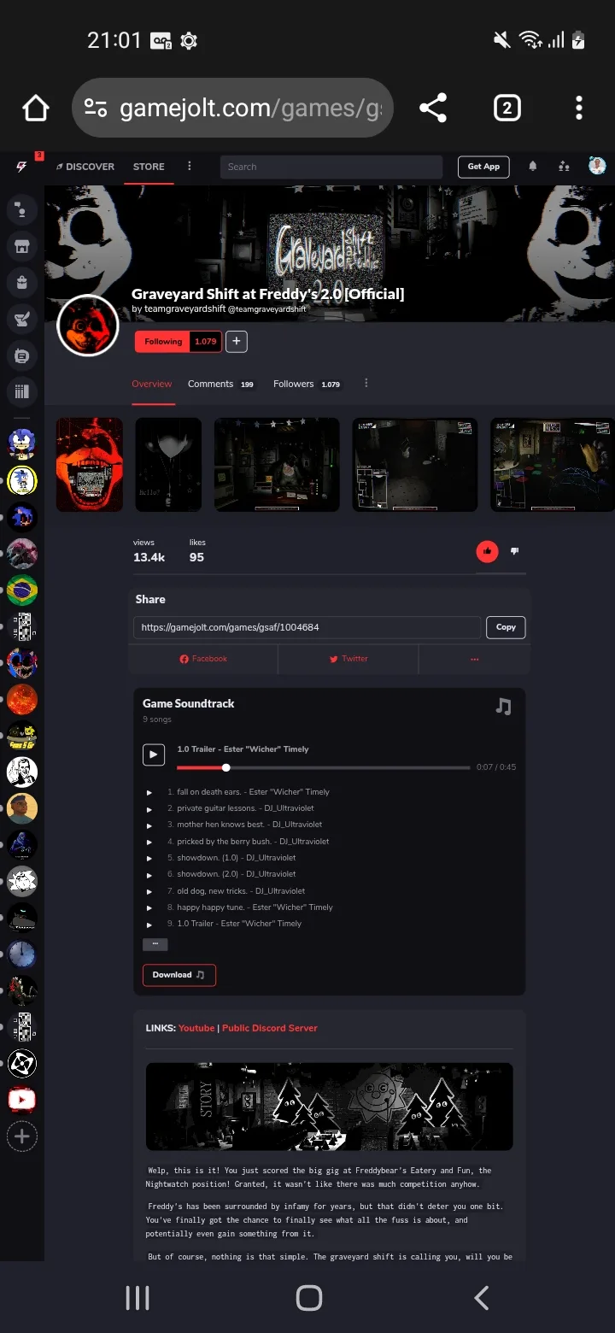615x1333 pixels.
Task: Expand more options next to STORE tab
Action: click(x=190, y=167)
